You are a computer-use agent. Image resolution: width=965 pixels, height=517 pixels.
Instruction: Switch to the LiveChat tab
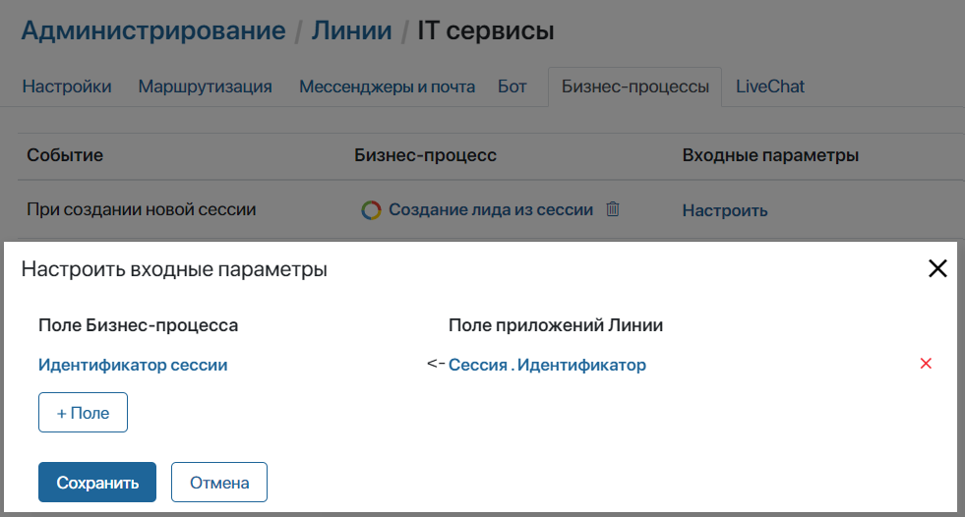pyautogui.click(x=770, y=86)
